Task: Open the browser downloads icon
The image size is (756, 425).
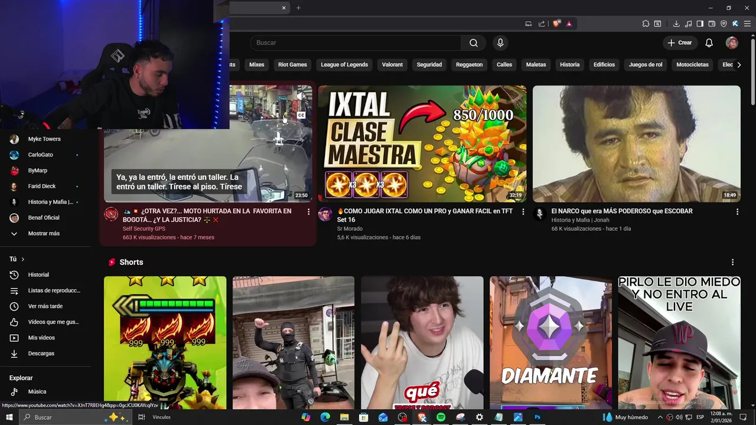Action: pos(676,24)
